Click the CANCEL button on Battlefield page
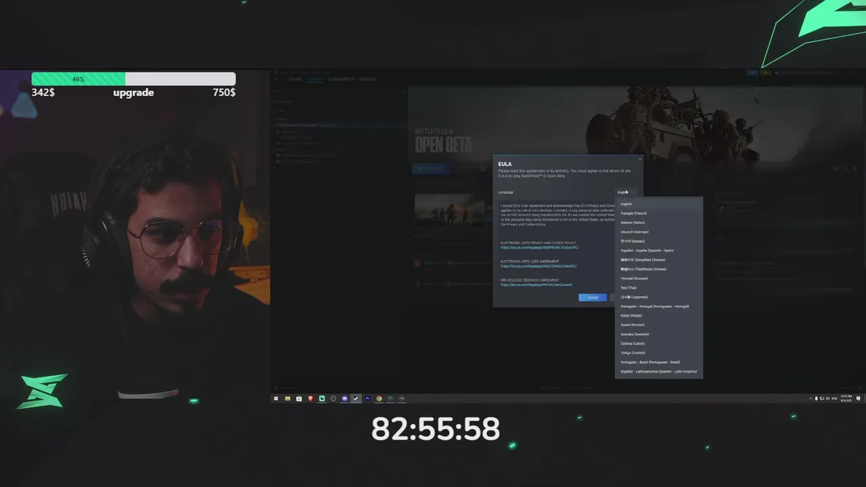Viewport: 866px width, 487px height. [431, 168]
